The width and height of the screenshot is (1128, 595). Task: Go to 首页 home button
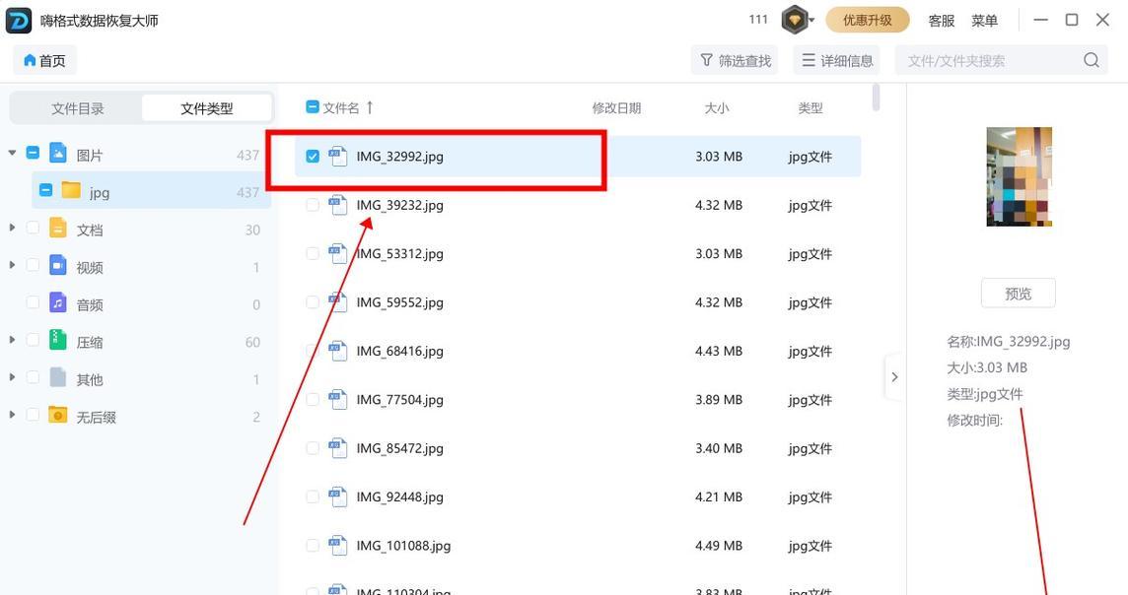[x=44, y=60]
